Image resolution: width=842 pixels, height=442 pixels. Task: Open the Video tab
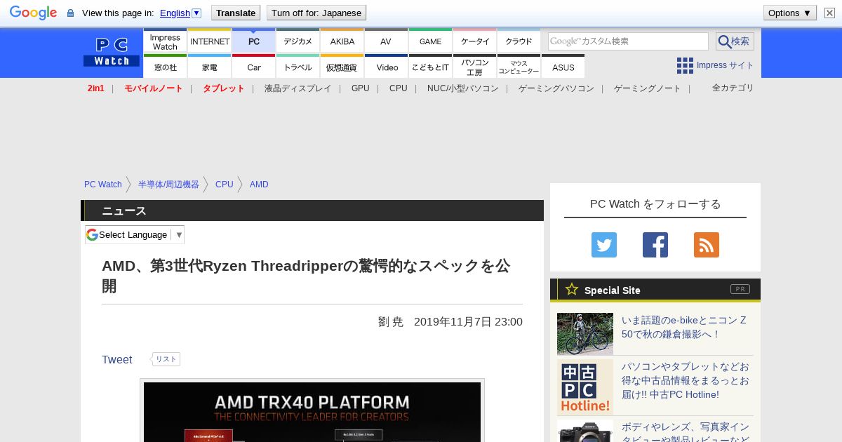pyautogui.click(x=387, y=67)
